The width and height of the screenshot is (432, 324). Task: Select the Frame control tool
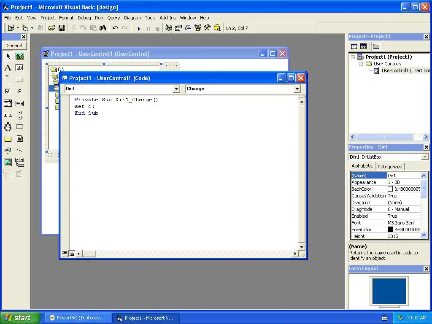coord(8,80)
